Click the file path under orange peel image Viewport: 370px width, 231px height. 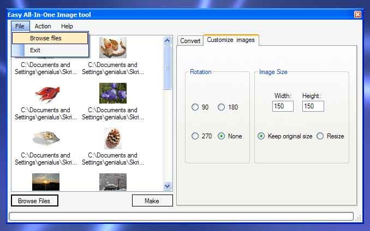click(113, 68)
